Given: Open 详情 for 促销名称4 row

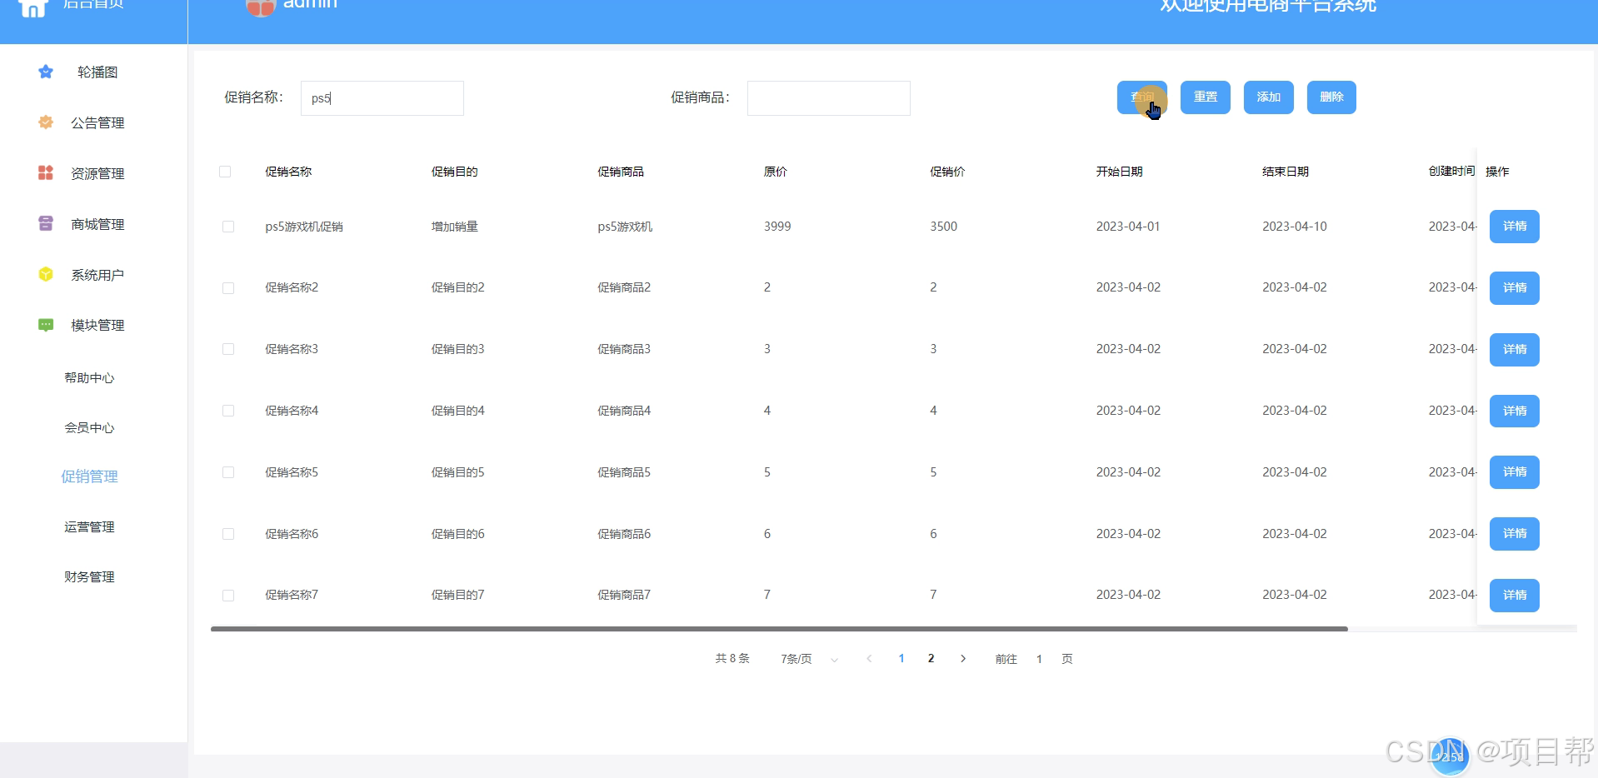Looking at the screenshot, I should (x=1515, y=411).
